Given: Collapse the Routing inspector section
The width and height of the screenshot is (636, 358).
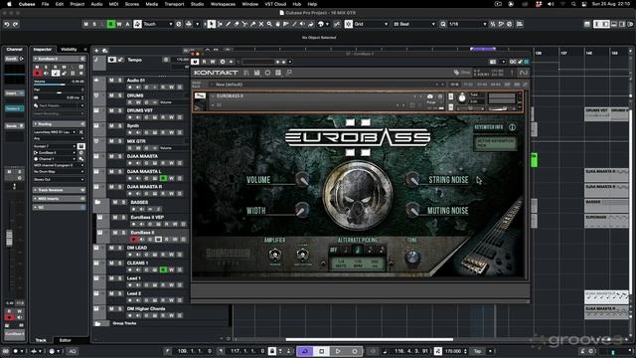Looking at the screenshot, I should 60,123.
